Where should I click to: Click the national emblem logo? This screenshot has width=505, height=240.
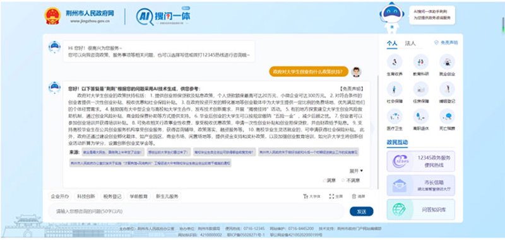[x=52, y=16]
